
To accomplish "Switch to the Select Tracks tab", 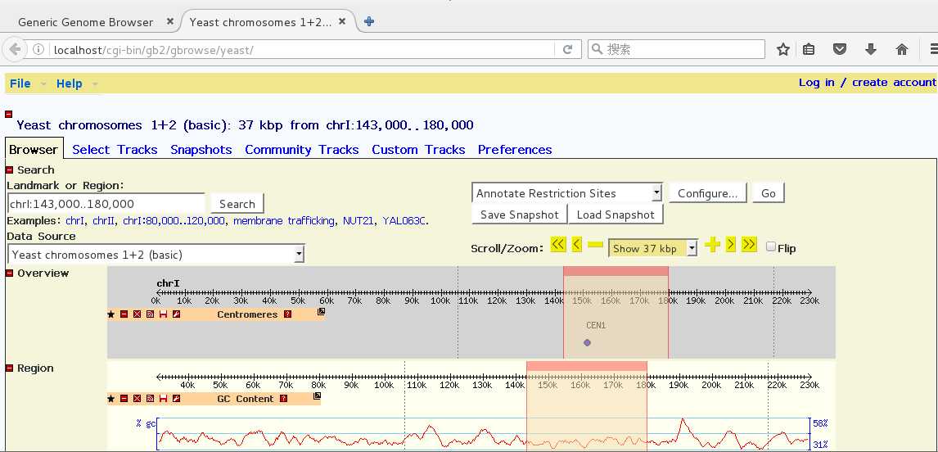I will [x=115, y=150].
